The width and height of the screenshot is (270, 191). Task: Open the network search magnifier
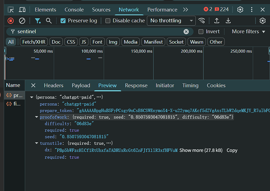(49, 21)
